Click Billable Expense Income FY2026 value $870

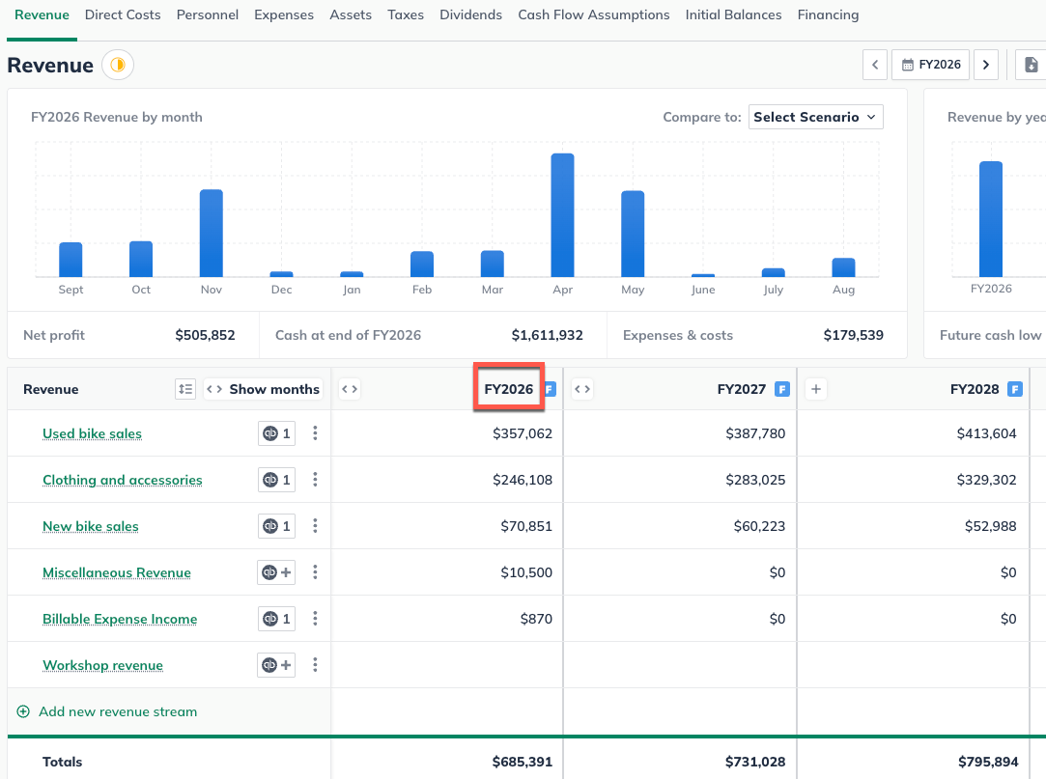pyautogui.click(x=536, y=619)
